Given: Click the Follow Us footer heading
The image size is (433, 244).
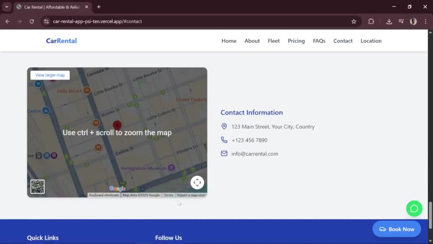Looking at the screenshot, I should coord(168,237).
